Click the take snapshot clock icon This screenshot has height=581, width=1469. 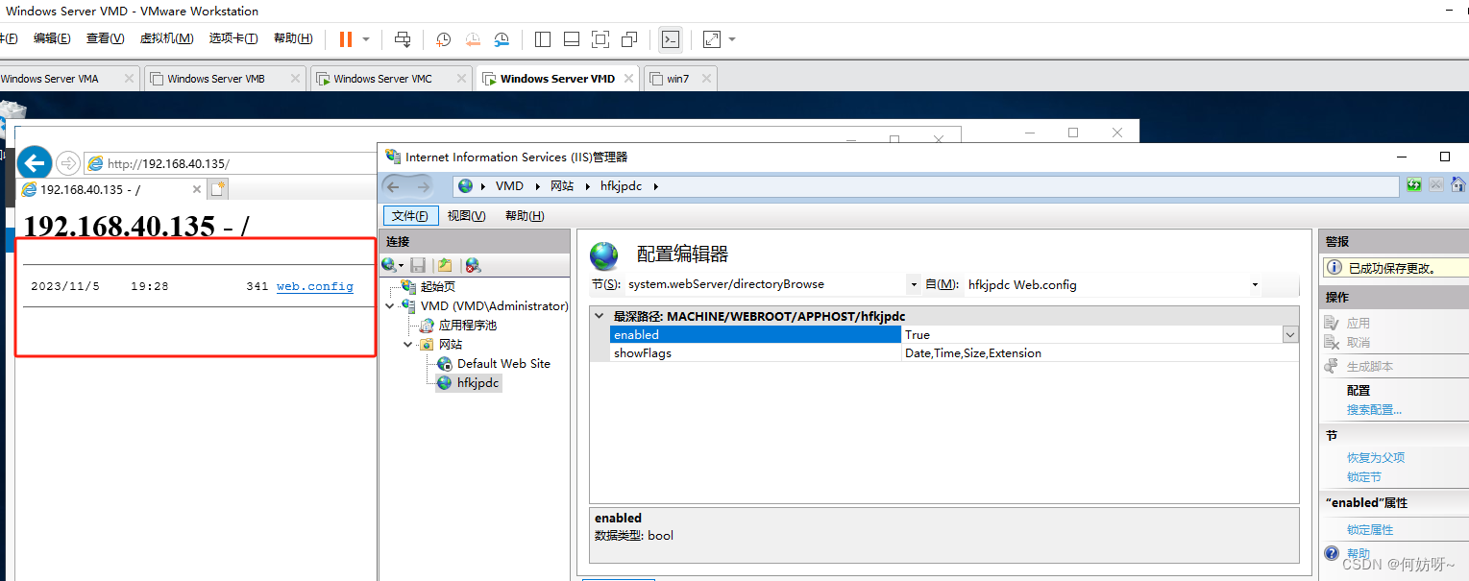(x=444, y=39)
